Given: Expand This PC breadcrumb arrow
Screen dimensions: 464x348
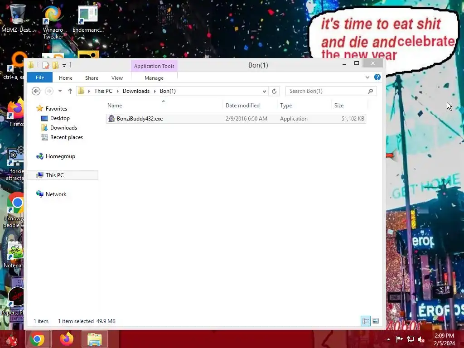Looking at the screenshot, I should [x=118, y=91].
